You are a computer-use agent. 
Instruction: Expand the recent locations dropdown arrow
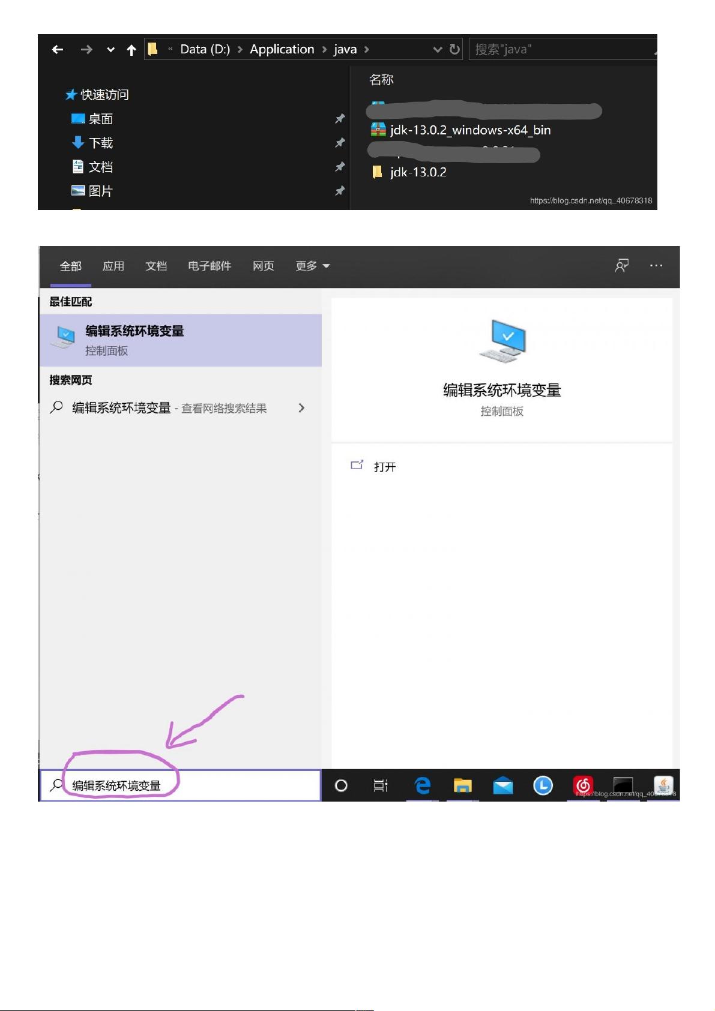[110, 50]
